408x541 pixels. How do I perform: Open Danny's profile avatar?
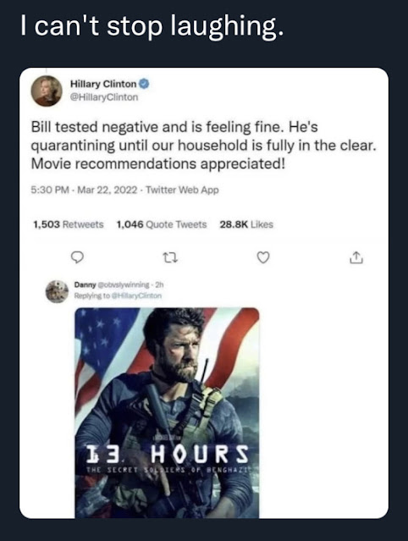(x=57, y=291)
